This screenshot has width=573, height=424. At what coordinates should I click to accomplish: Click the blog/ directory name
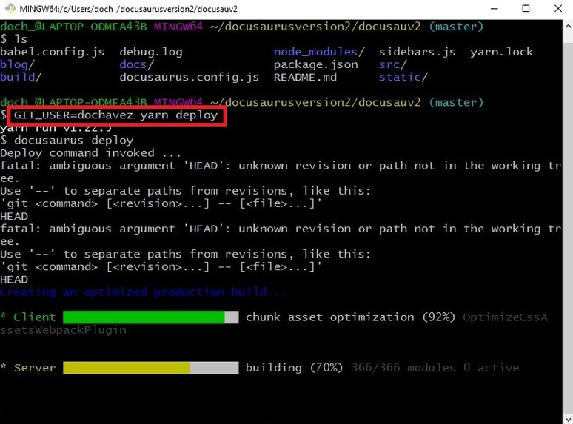[18, 64]
